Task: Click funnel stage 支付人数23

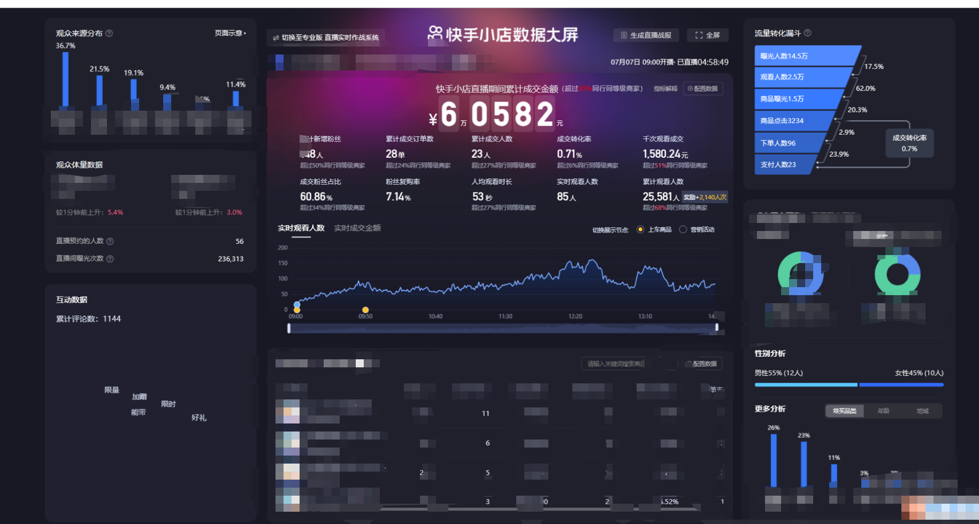Action: 785,165
